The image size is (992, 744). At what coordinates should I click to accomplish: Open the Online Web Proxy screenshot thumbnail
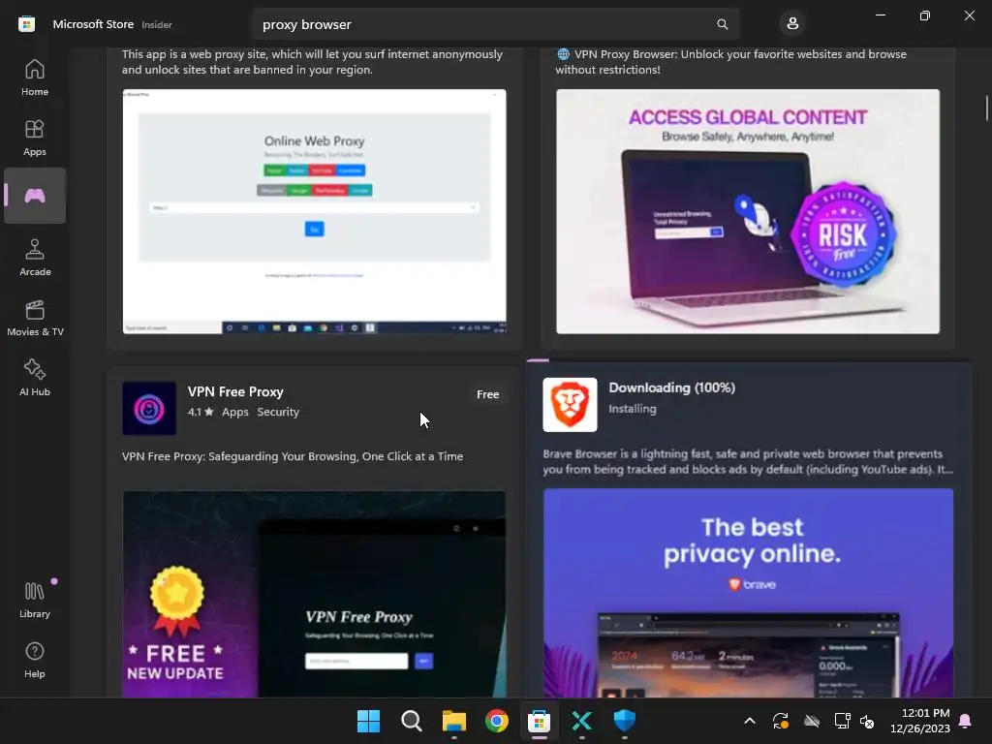coord(315,211)
